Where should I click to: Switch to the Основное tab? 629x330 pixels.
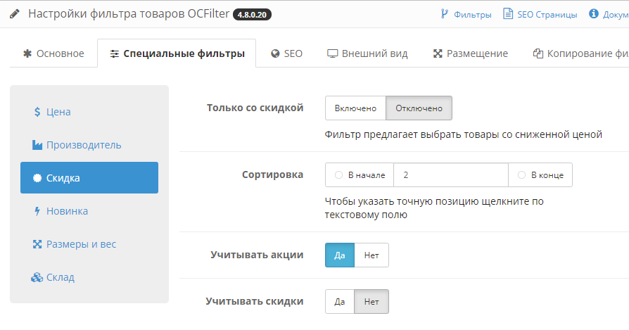coord(53,53)
